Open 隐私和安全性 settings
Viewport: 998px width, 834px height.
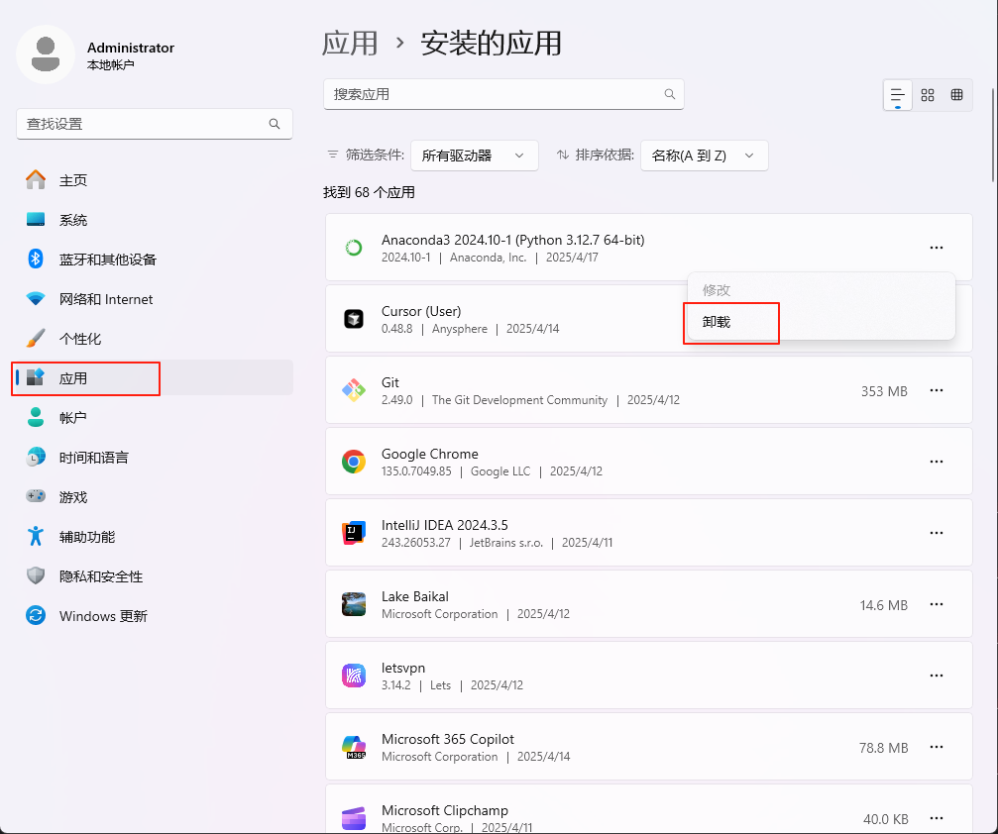pyautogui.click(x=153, y=576)
